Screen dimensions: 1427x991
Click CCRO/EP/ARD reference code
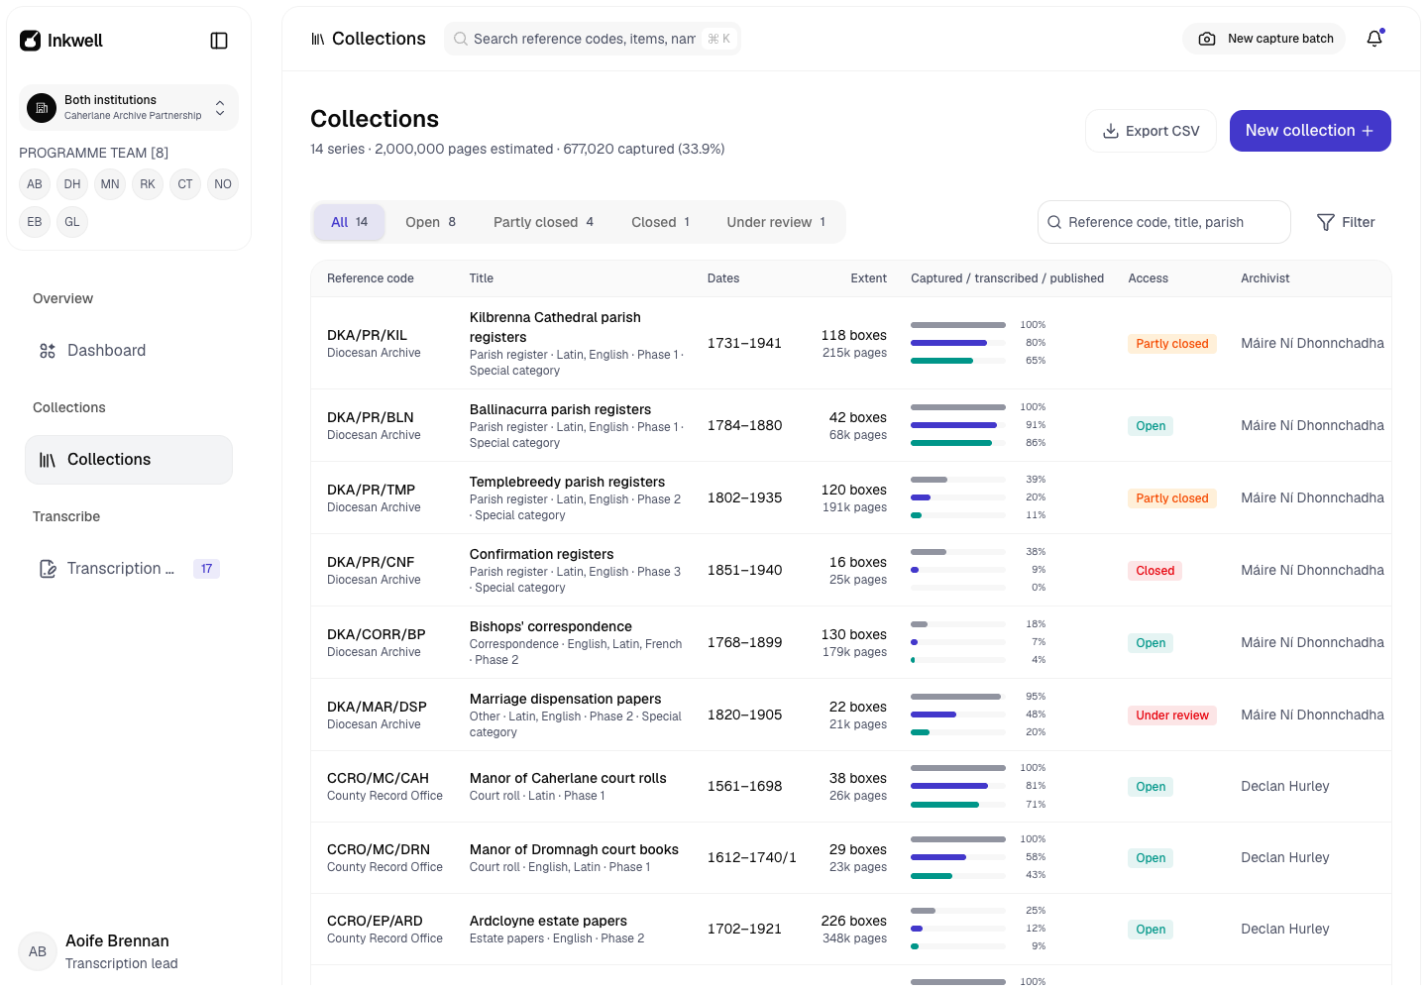375,921
